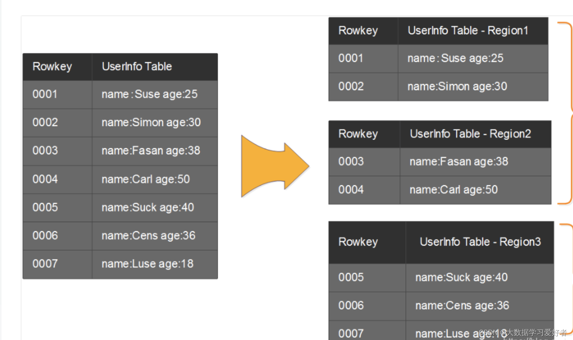The width and height of the screenshot is (573, 340).
Task: Click the Rowkey header of the Region1 table
Action: click(x=358, y=31)
